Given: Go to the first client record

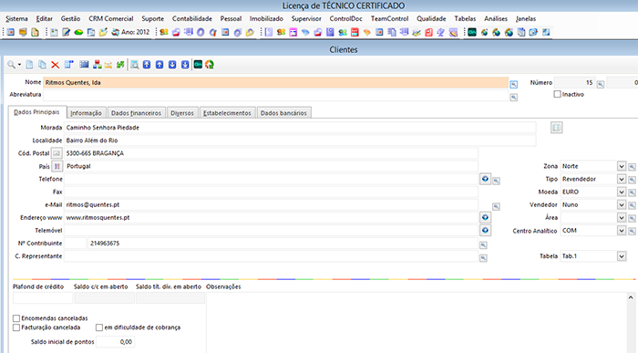Looking at the screenshot, I should 147,65.
